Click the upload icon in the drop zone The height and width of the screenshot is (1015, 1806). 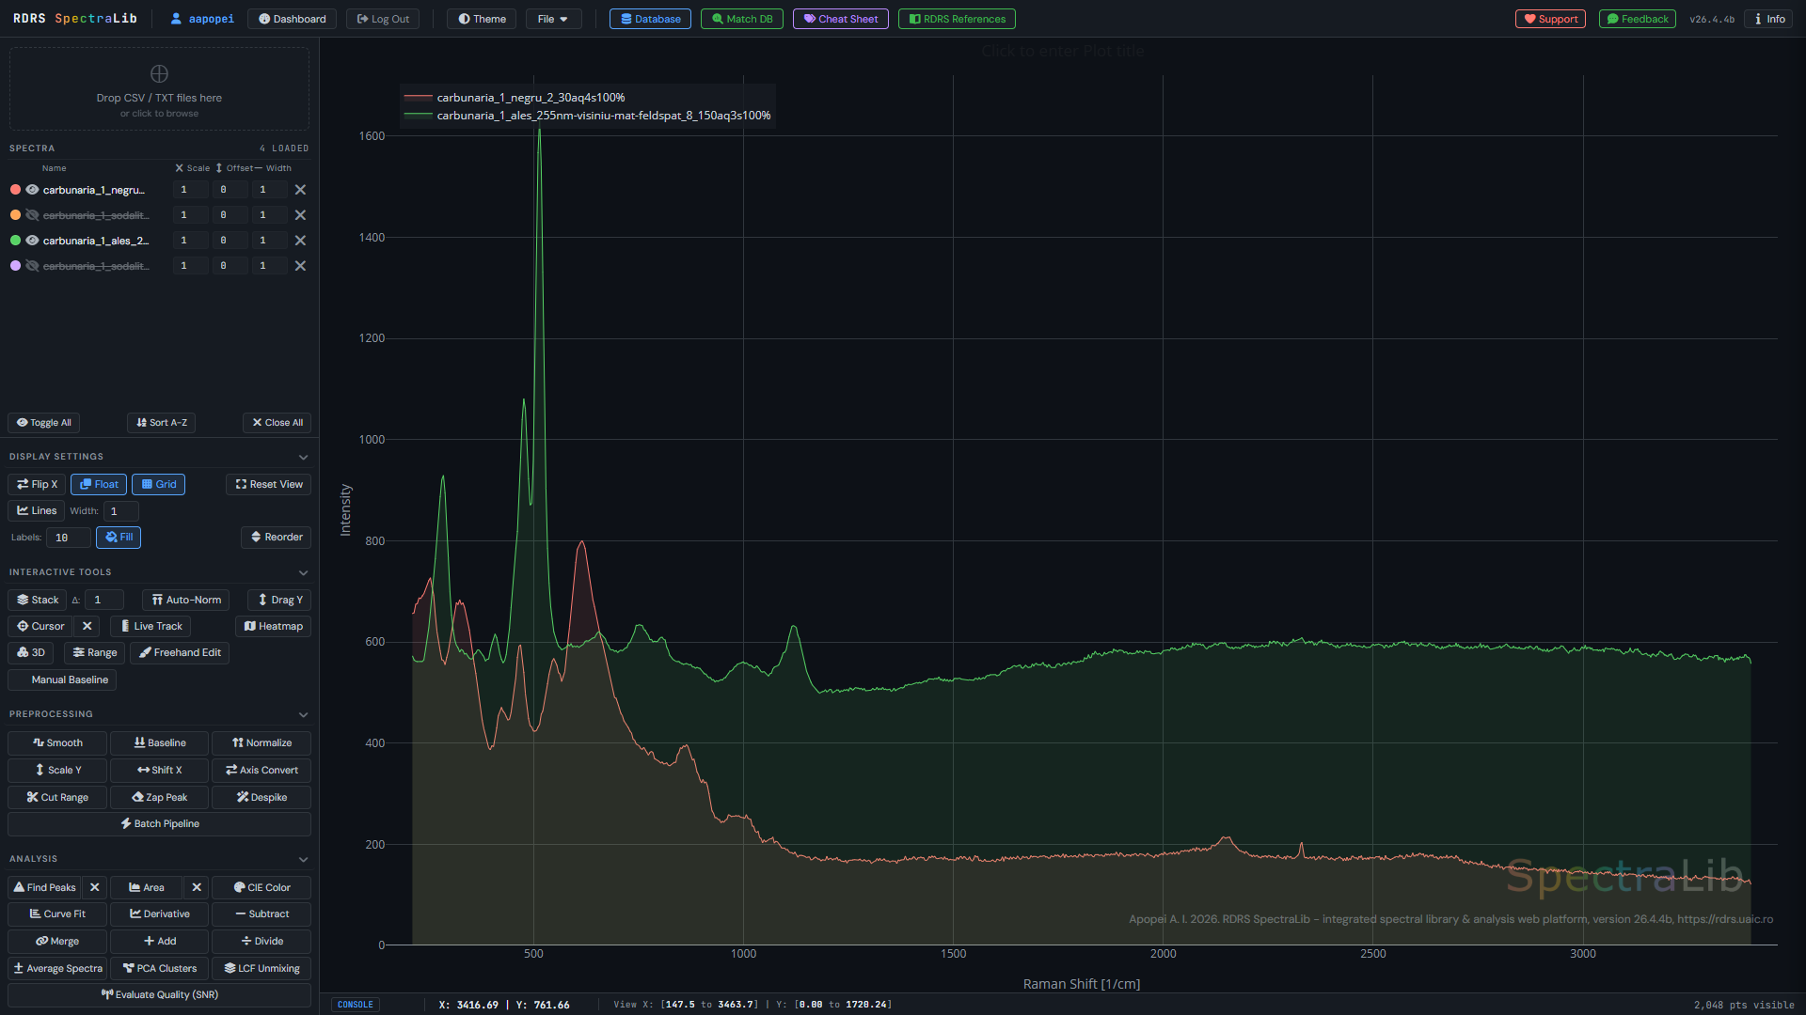[x=159, y=73]
